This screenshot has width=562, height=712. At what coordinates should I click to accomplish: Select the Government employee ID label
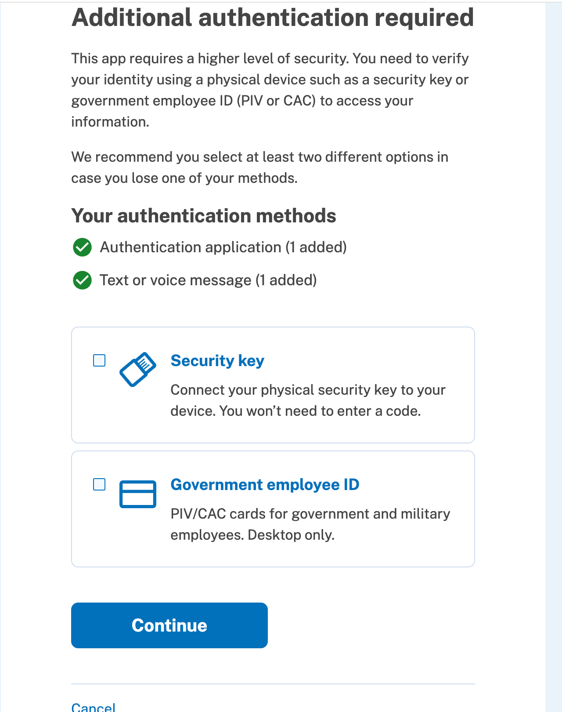264,485
